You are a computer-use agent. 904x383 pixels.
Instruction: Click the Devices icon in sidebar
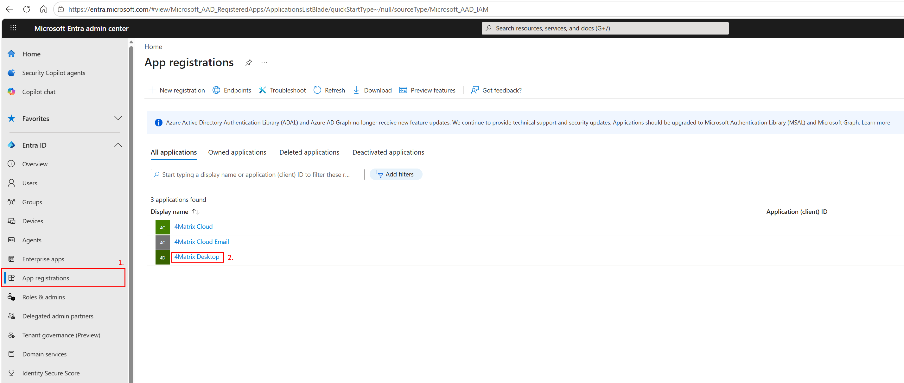click(12, 221)
